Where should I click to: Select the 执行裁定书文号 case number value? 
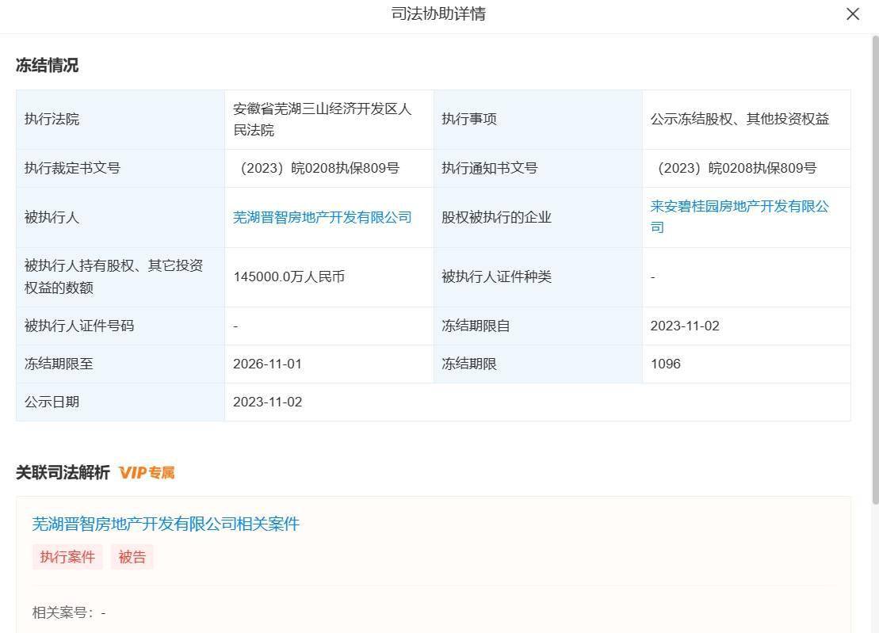[x=318, y=168]
